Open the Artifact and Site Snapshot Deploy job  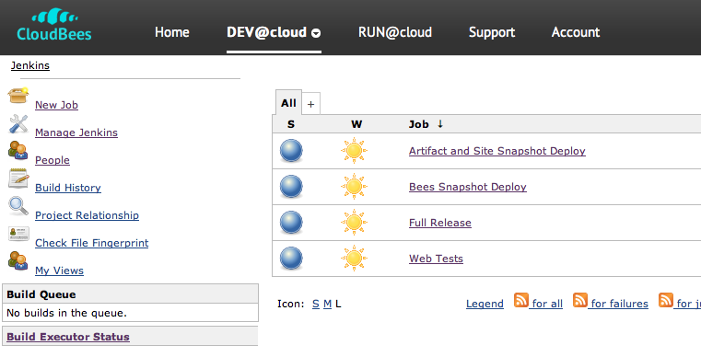(x=497, y=151)
